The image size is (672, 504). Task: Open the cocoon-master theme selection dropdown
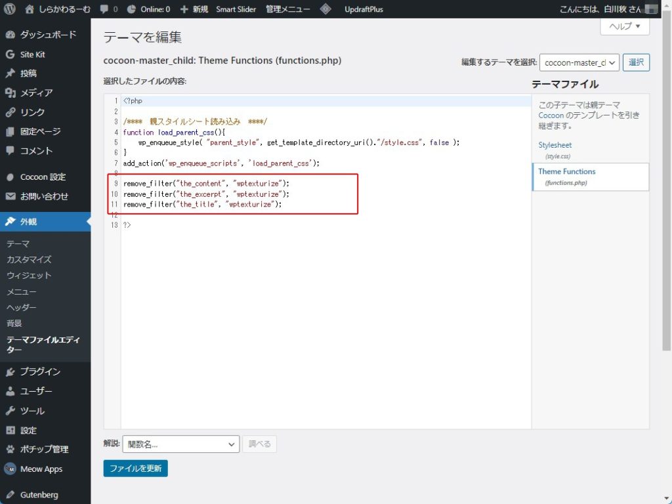pyautogui.click(x=579, y=62)
